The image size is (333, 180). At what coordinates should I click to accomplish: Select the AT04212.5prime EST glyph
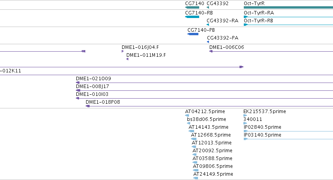click(187, 115)
